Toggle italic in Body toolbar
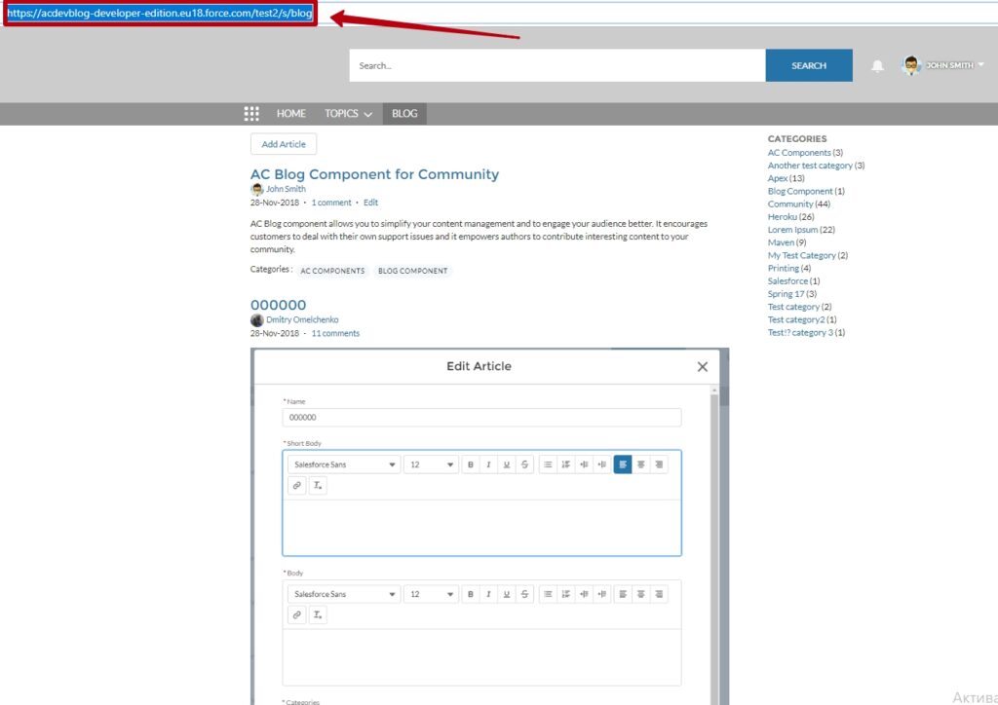998x705 pixels. coord(488,594)
